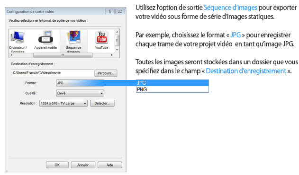
Task: Click the vertical scrollbar down arrow of icon list
Action: [x=117, y=50]
